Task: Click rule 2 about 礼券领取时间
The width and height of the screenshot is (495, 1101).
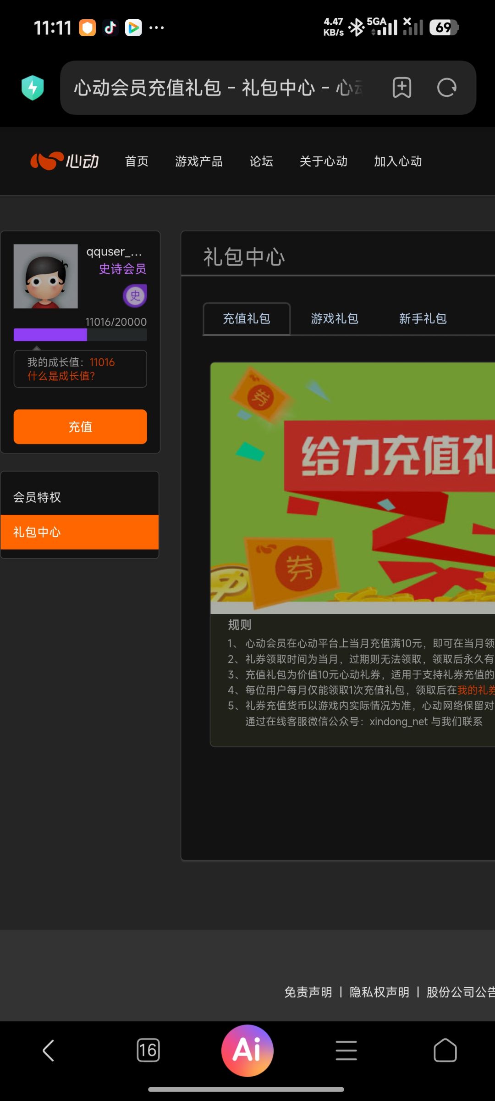Action: (x=361, y=659)
